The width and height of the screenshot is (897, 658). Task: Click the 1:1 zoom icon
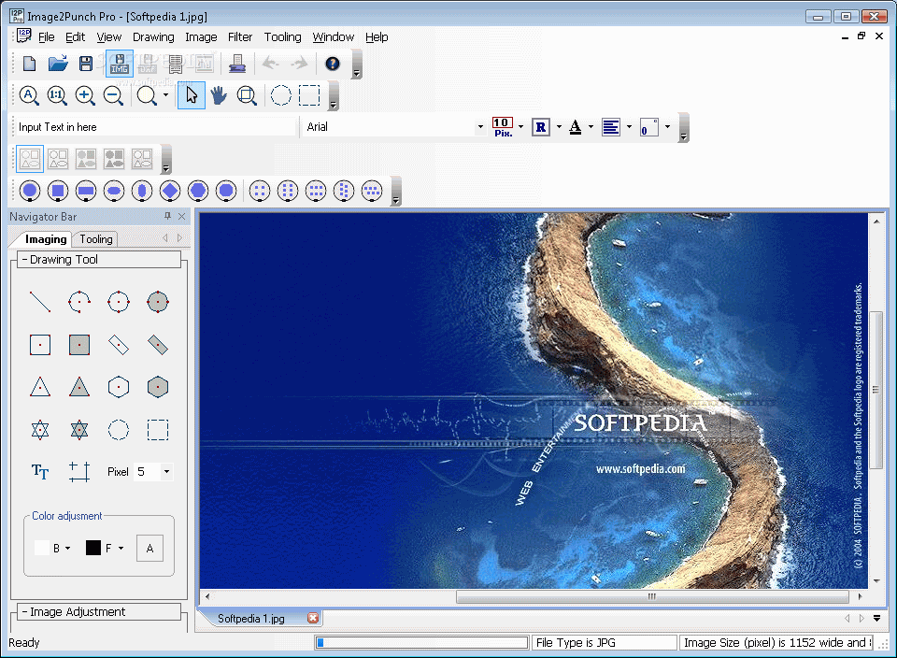point(57,95)
